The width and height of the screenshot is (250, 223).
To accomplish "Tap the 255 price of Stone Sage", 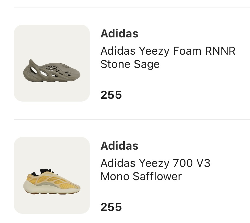I will point(111,95).
